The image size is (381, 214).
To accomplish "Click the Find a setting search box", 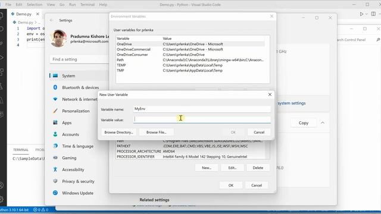I will pyautogui.click(x=79, y=59).
